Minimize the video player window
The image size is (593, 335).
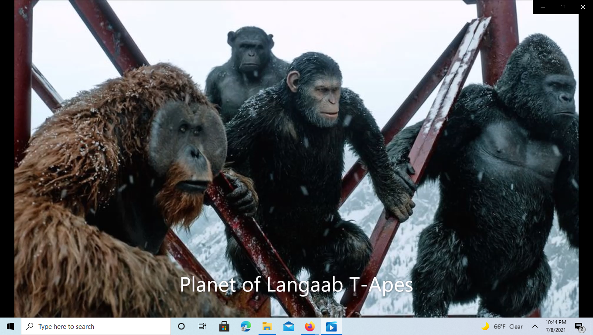pos(543,7)
